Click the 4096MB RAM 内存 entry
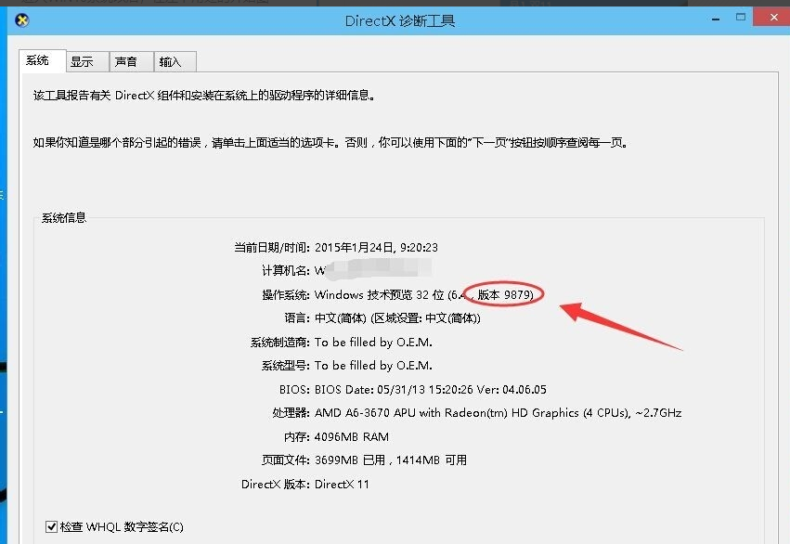Screen dimensions: 790x544 coord(353,436)
